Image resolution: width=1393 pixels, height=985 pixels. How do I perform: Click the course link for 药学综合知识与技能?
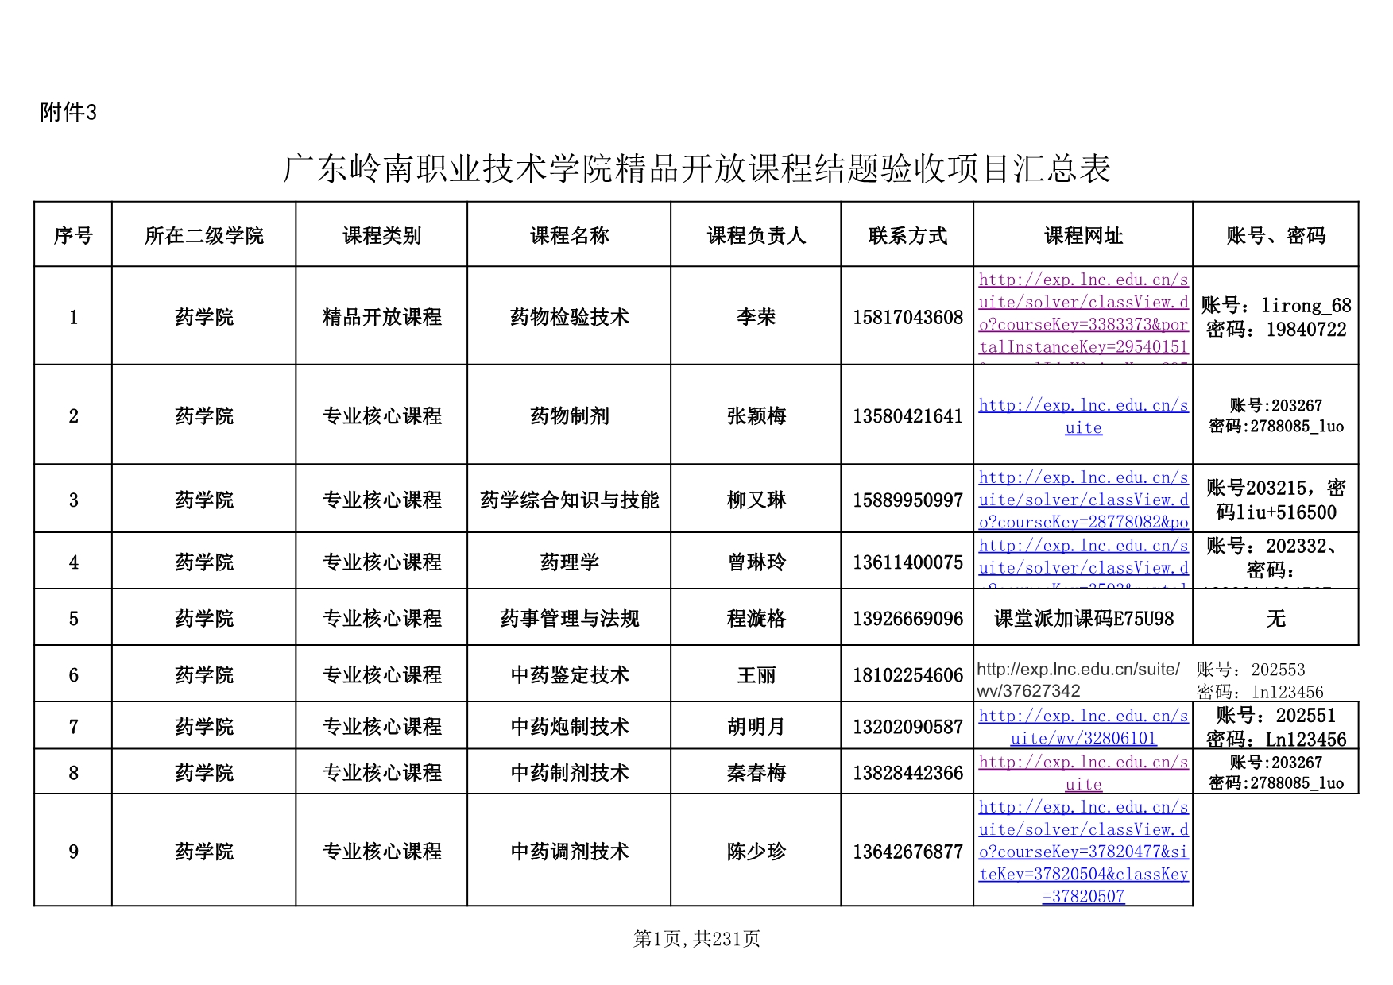click(1083, 500)
